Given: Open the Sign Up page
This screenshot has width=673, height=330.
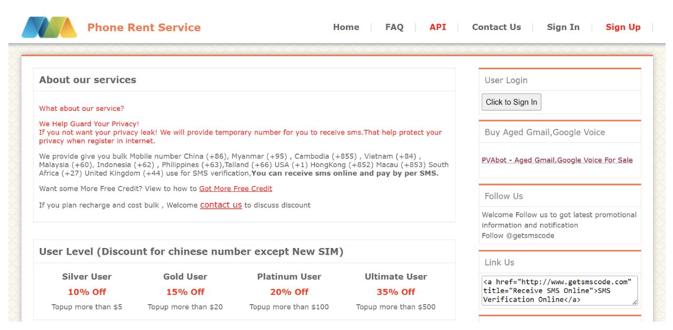Looking at the screenshot, I should [623, 27].
